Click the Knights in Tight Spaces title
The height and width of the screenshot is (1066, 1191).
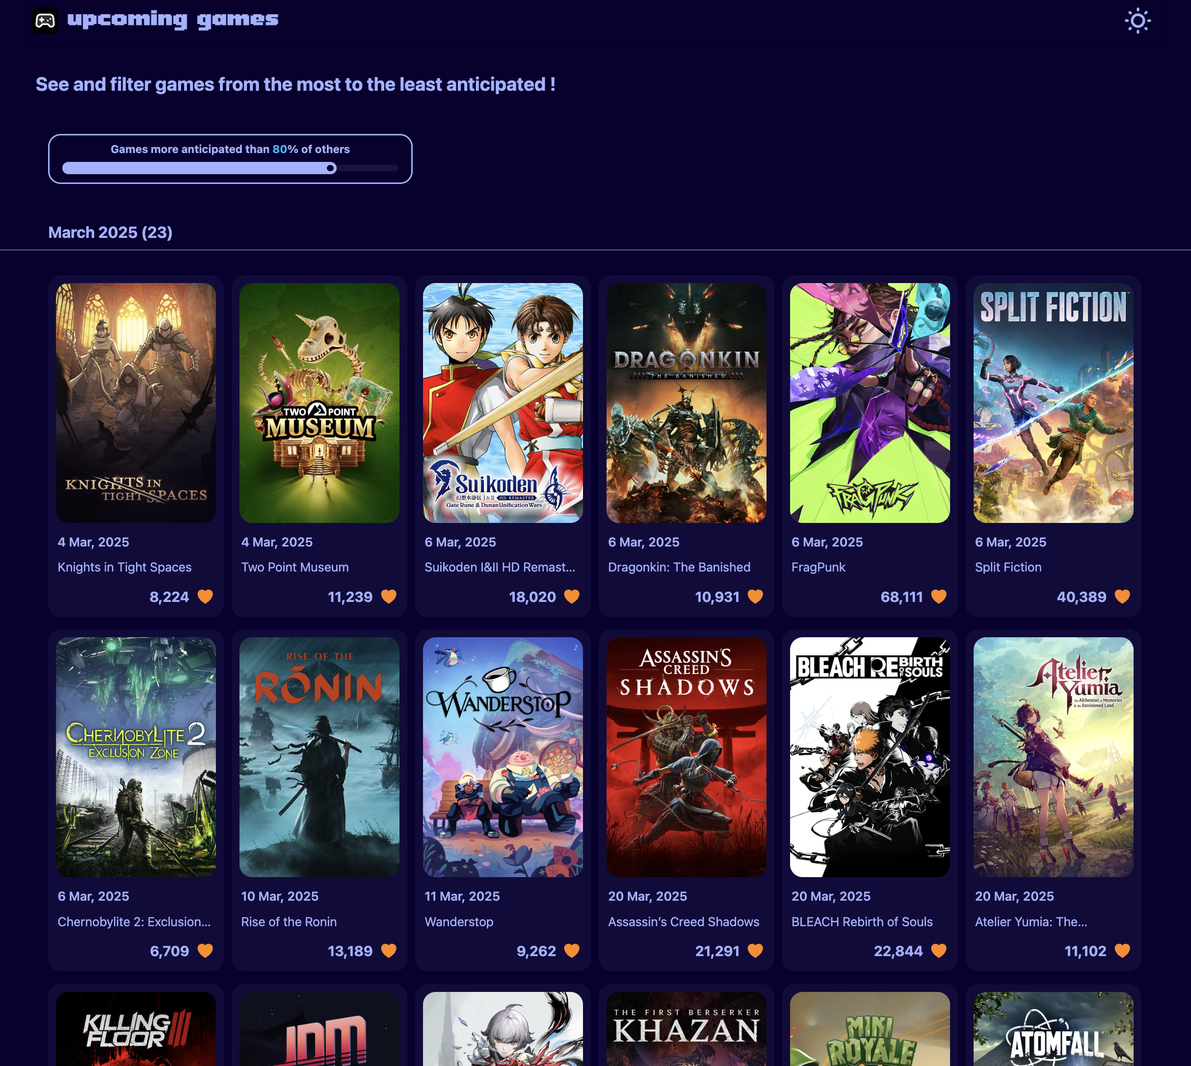coord(125,567)
